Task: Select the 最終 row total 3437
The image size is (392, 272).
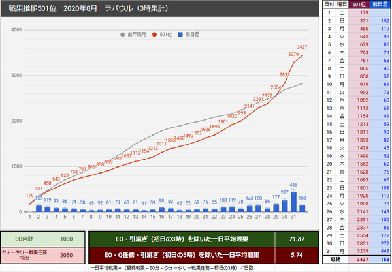Action: pos(359,259)
